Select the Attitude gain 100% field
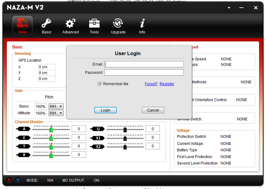The image size is (265, 189). pos(40,113)
